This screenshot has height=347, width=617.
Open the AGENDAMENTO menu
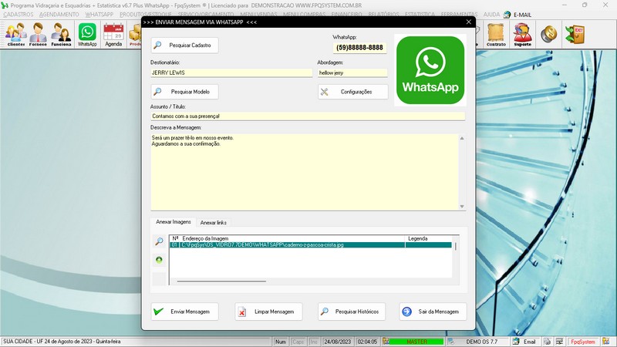tap(59, 14)
